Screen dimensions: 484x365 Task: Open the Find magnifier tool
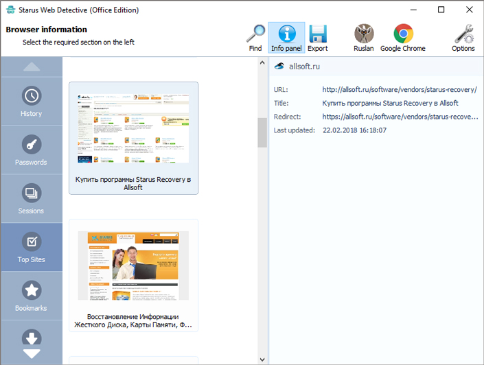click(255, 38)
